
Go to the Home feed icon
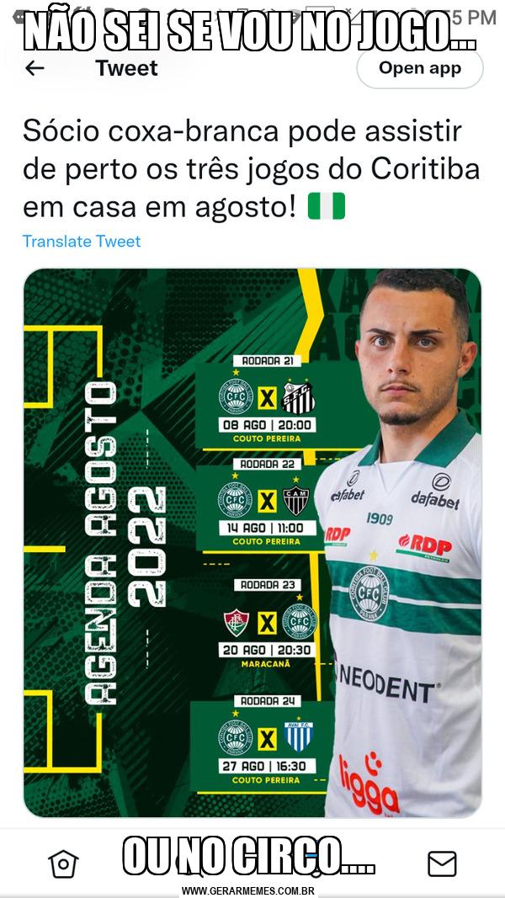coord(64,863)
